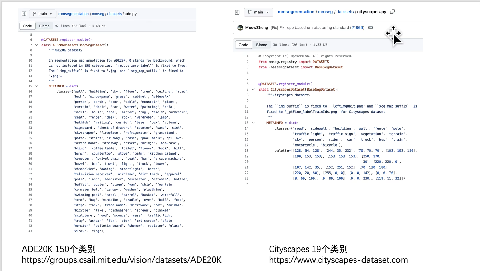Copy the cityscapes.py file path icon
Image resolution: width=480 pixels, height=271 pixels.
click(x=392, y=11)
